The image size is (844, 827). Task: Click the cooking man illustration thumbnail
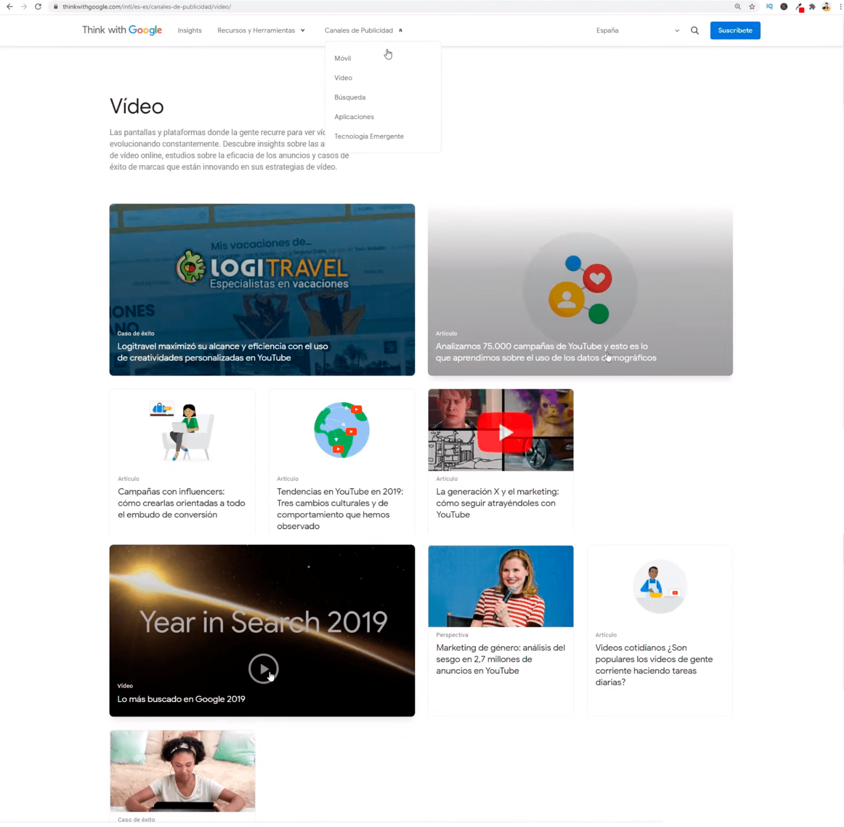click(660, 586)
